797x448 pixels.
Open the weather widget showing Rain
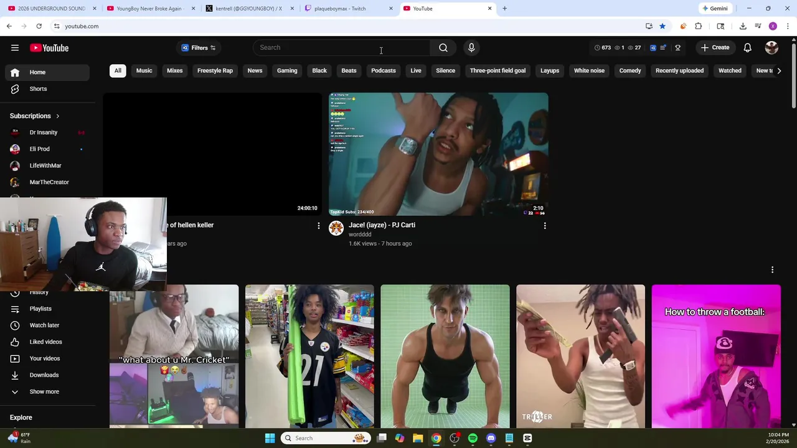[x=19, y=438]
